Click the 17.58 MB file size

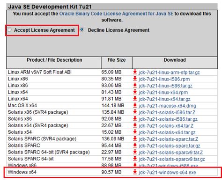point(111,159)
